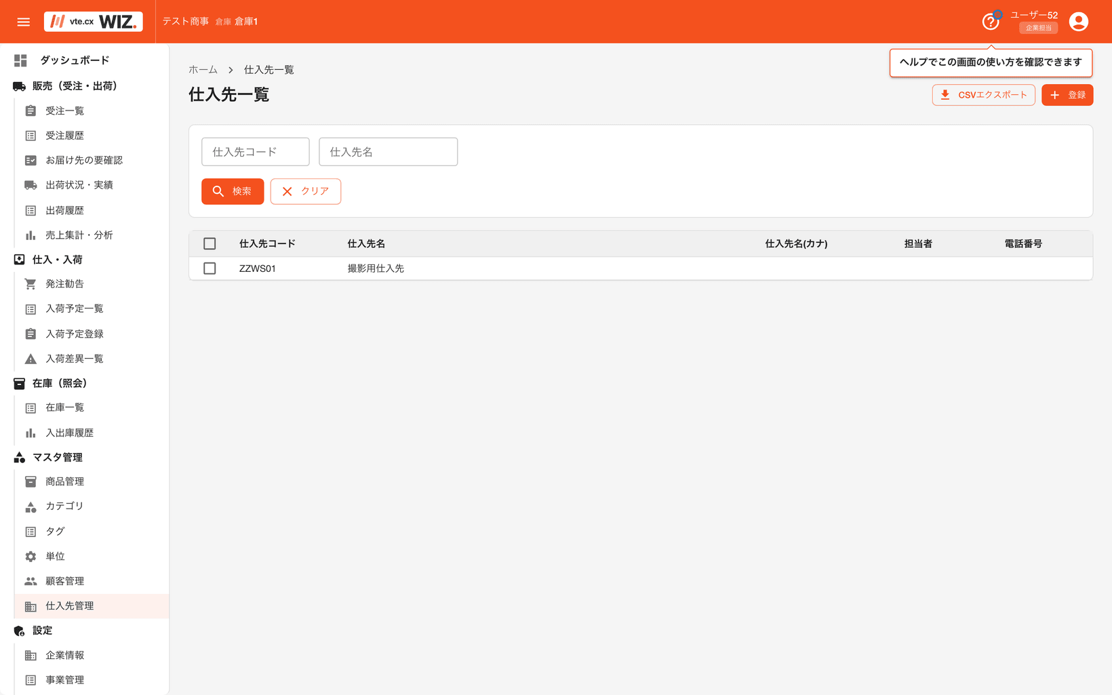Image resolution: width=1112 pixels, height=695 pixels.
Task: Click the clipboard icon beside 受注一覧
Action: pyautogui.click(x=31, y=111)
